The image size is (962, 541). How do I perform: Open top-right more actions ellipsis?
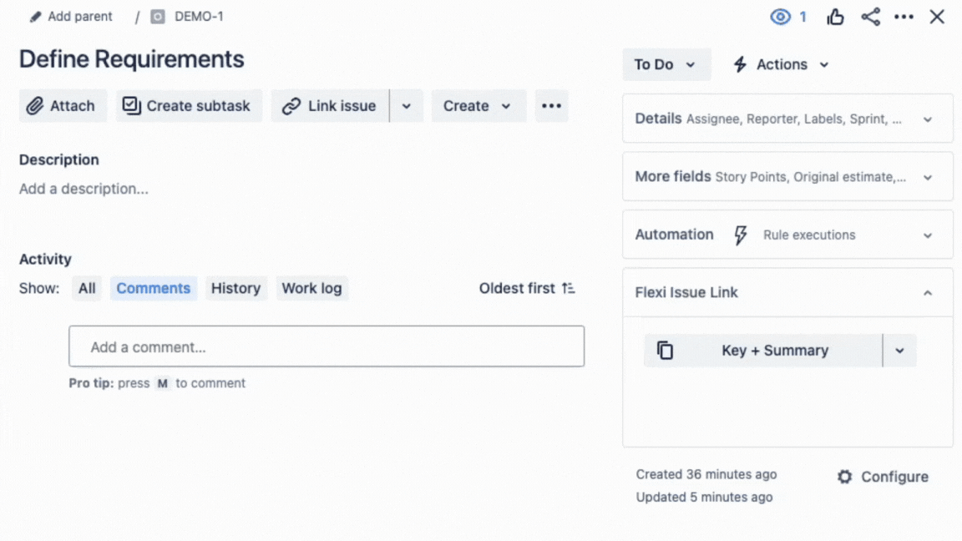coord(904,17)
